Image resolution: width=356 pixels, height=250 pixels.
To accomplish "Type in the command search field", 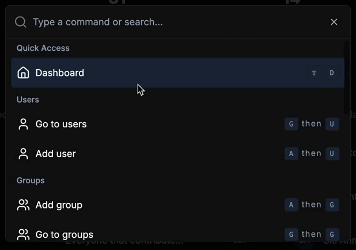I will coord(173,22).
